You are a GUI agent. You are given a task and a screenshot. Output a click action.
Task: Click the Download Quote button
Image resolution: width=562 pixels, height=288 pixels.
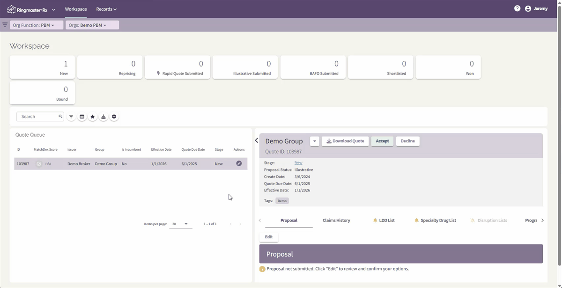tap(345, 141)
